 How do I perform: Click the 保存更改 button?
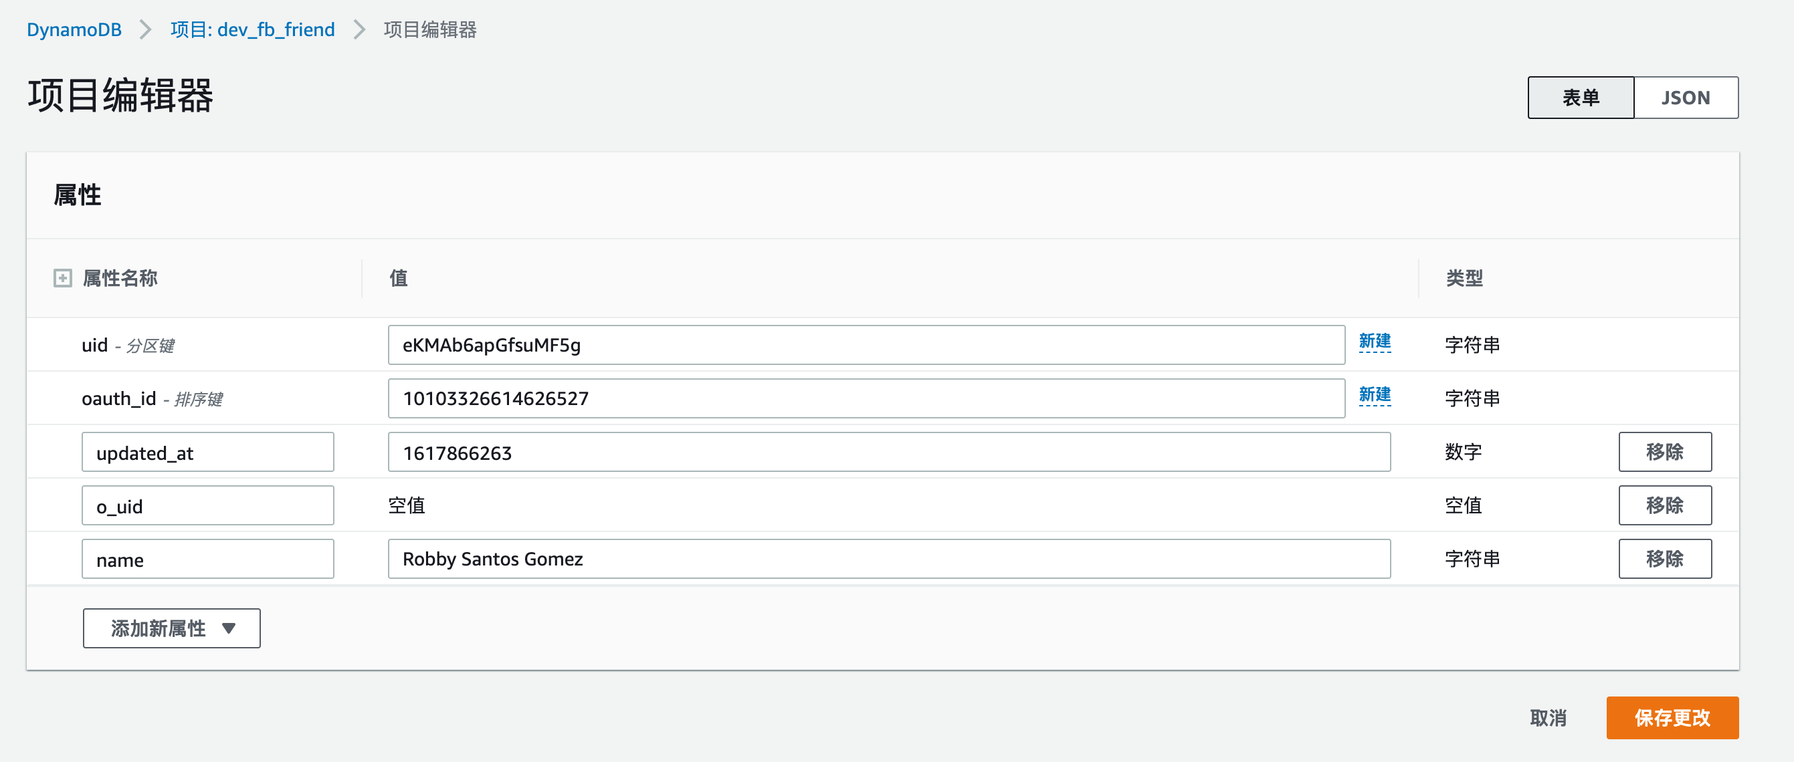(1672, 717)
